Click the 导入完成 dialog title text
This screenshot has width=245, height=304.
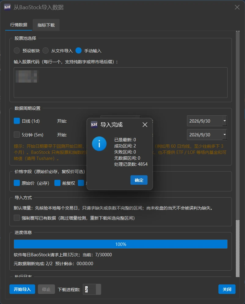tap(112, 124)
